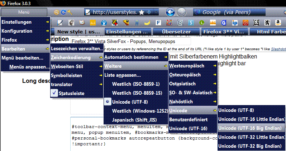286x151 pixels.
Task: Click Liste anpassen... entry
Action: tap(136, 75)
